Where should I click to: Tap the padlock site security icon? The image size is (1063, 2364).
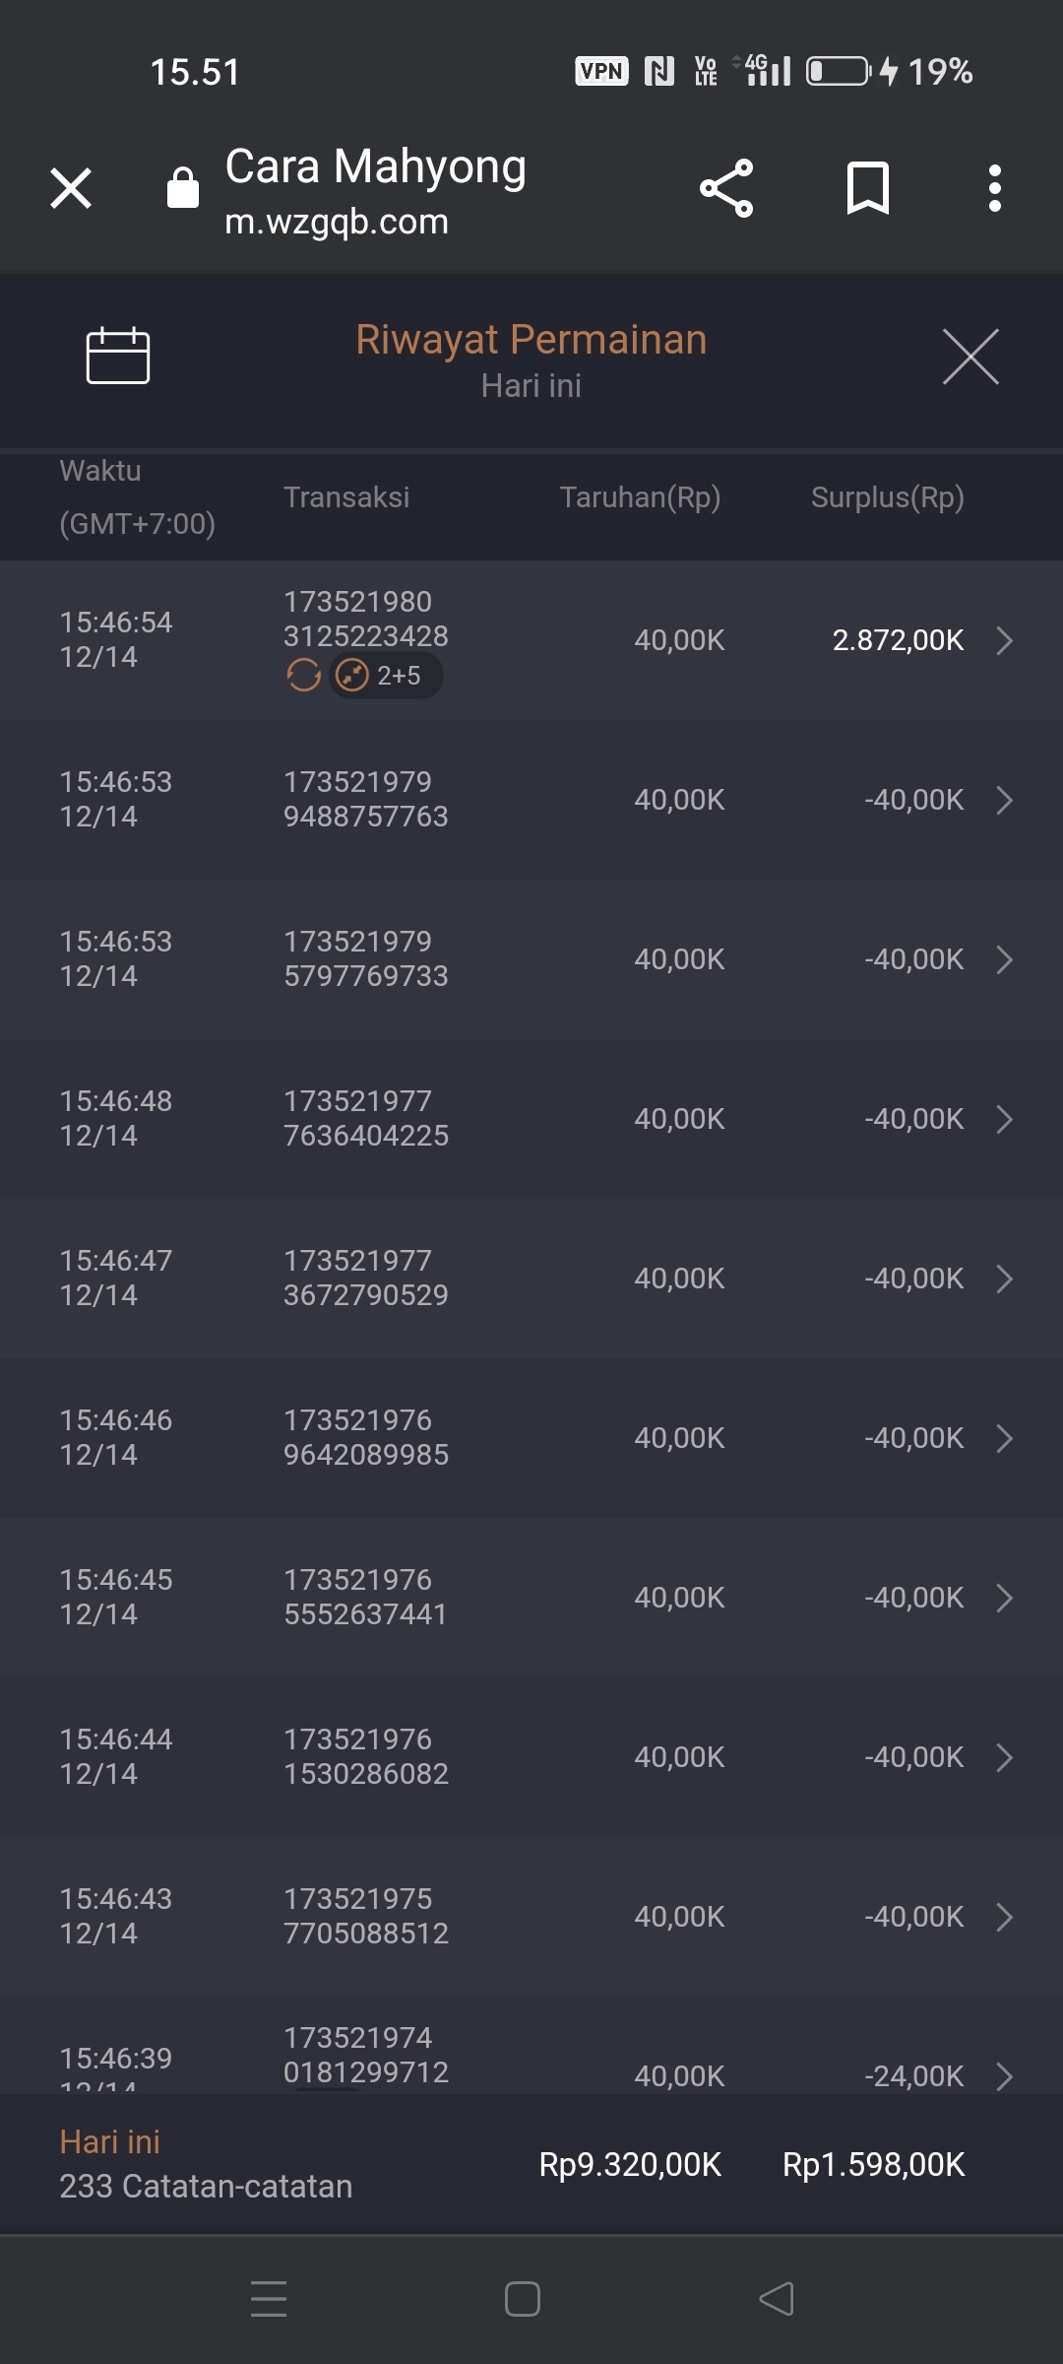tap(183, 187)
